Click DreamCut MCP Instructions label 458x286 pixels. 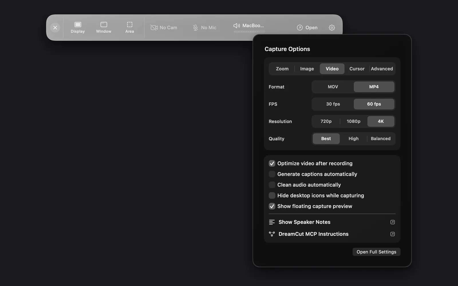pyautogui.click(x=313, y=234)
